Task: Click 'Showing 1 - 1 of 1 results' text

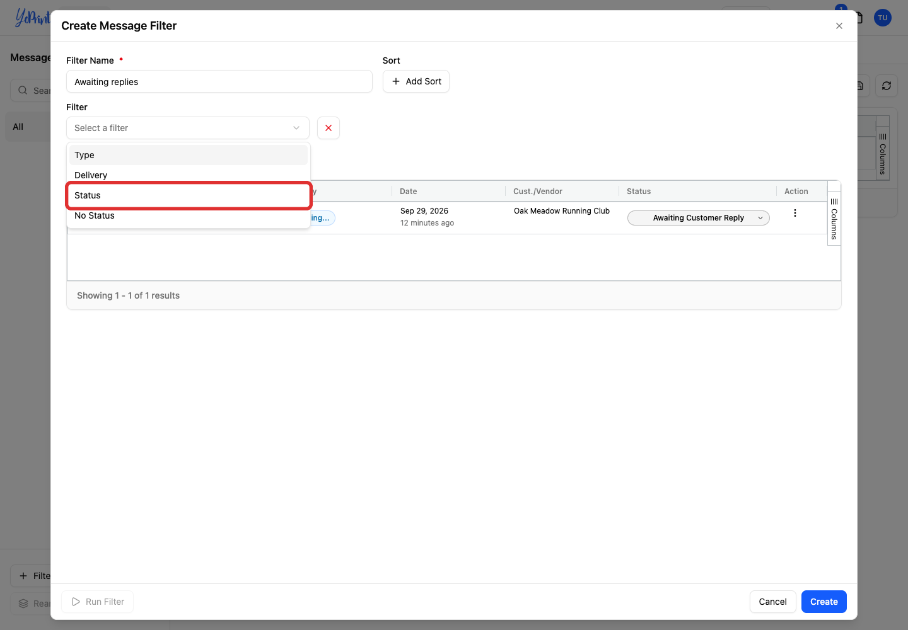Action: pos(128,295)
